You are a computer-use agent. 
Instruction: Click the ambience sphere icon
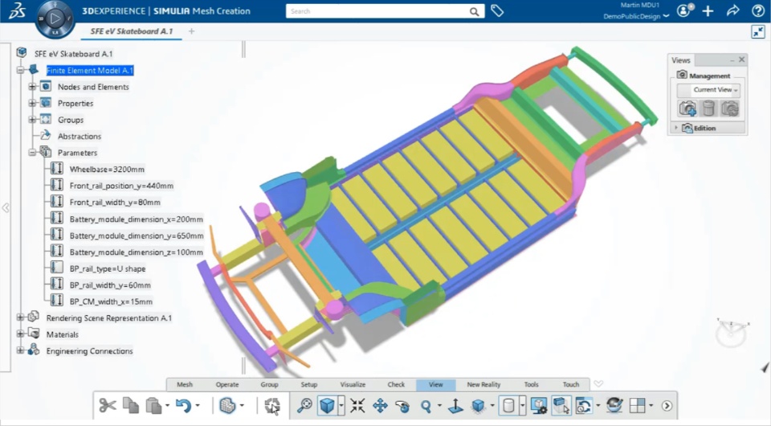coord(614,406)
